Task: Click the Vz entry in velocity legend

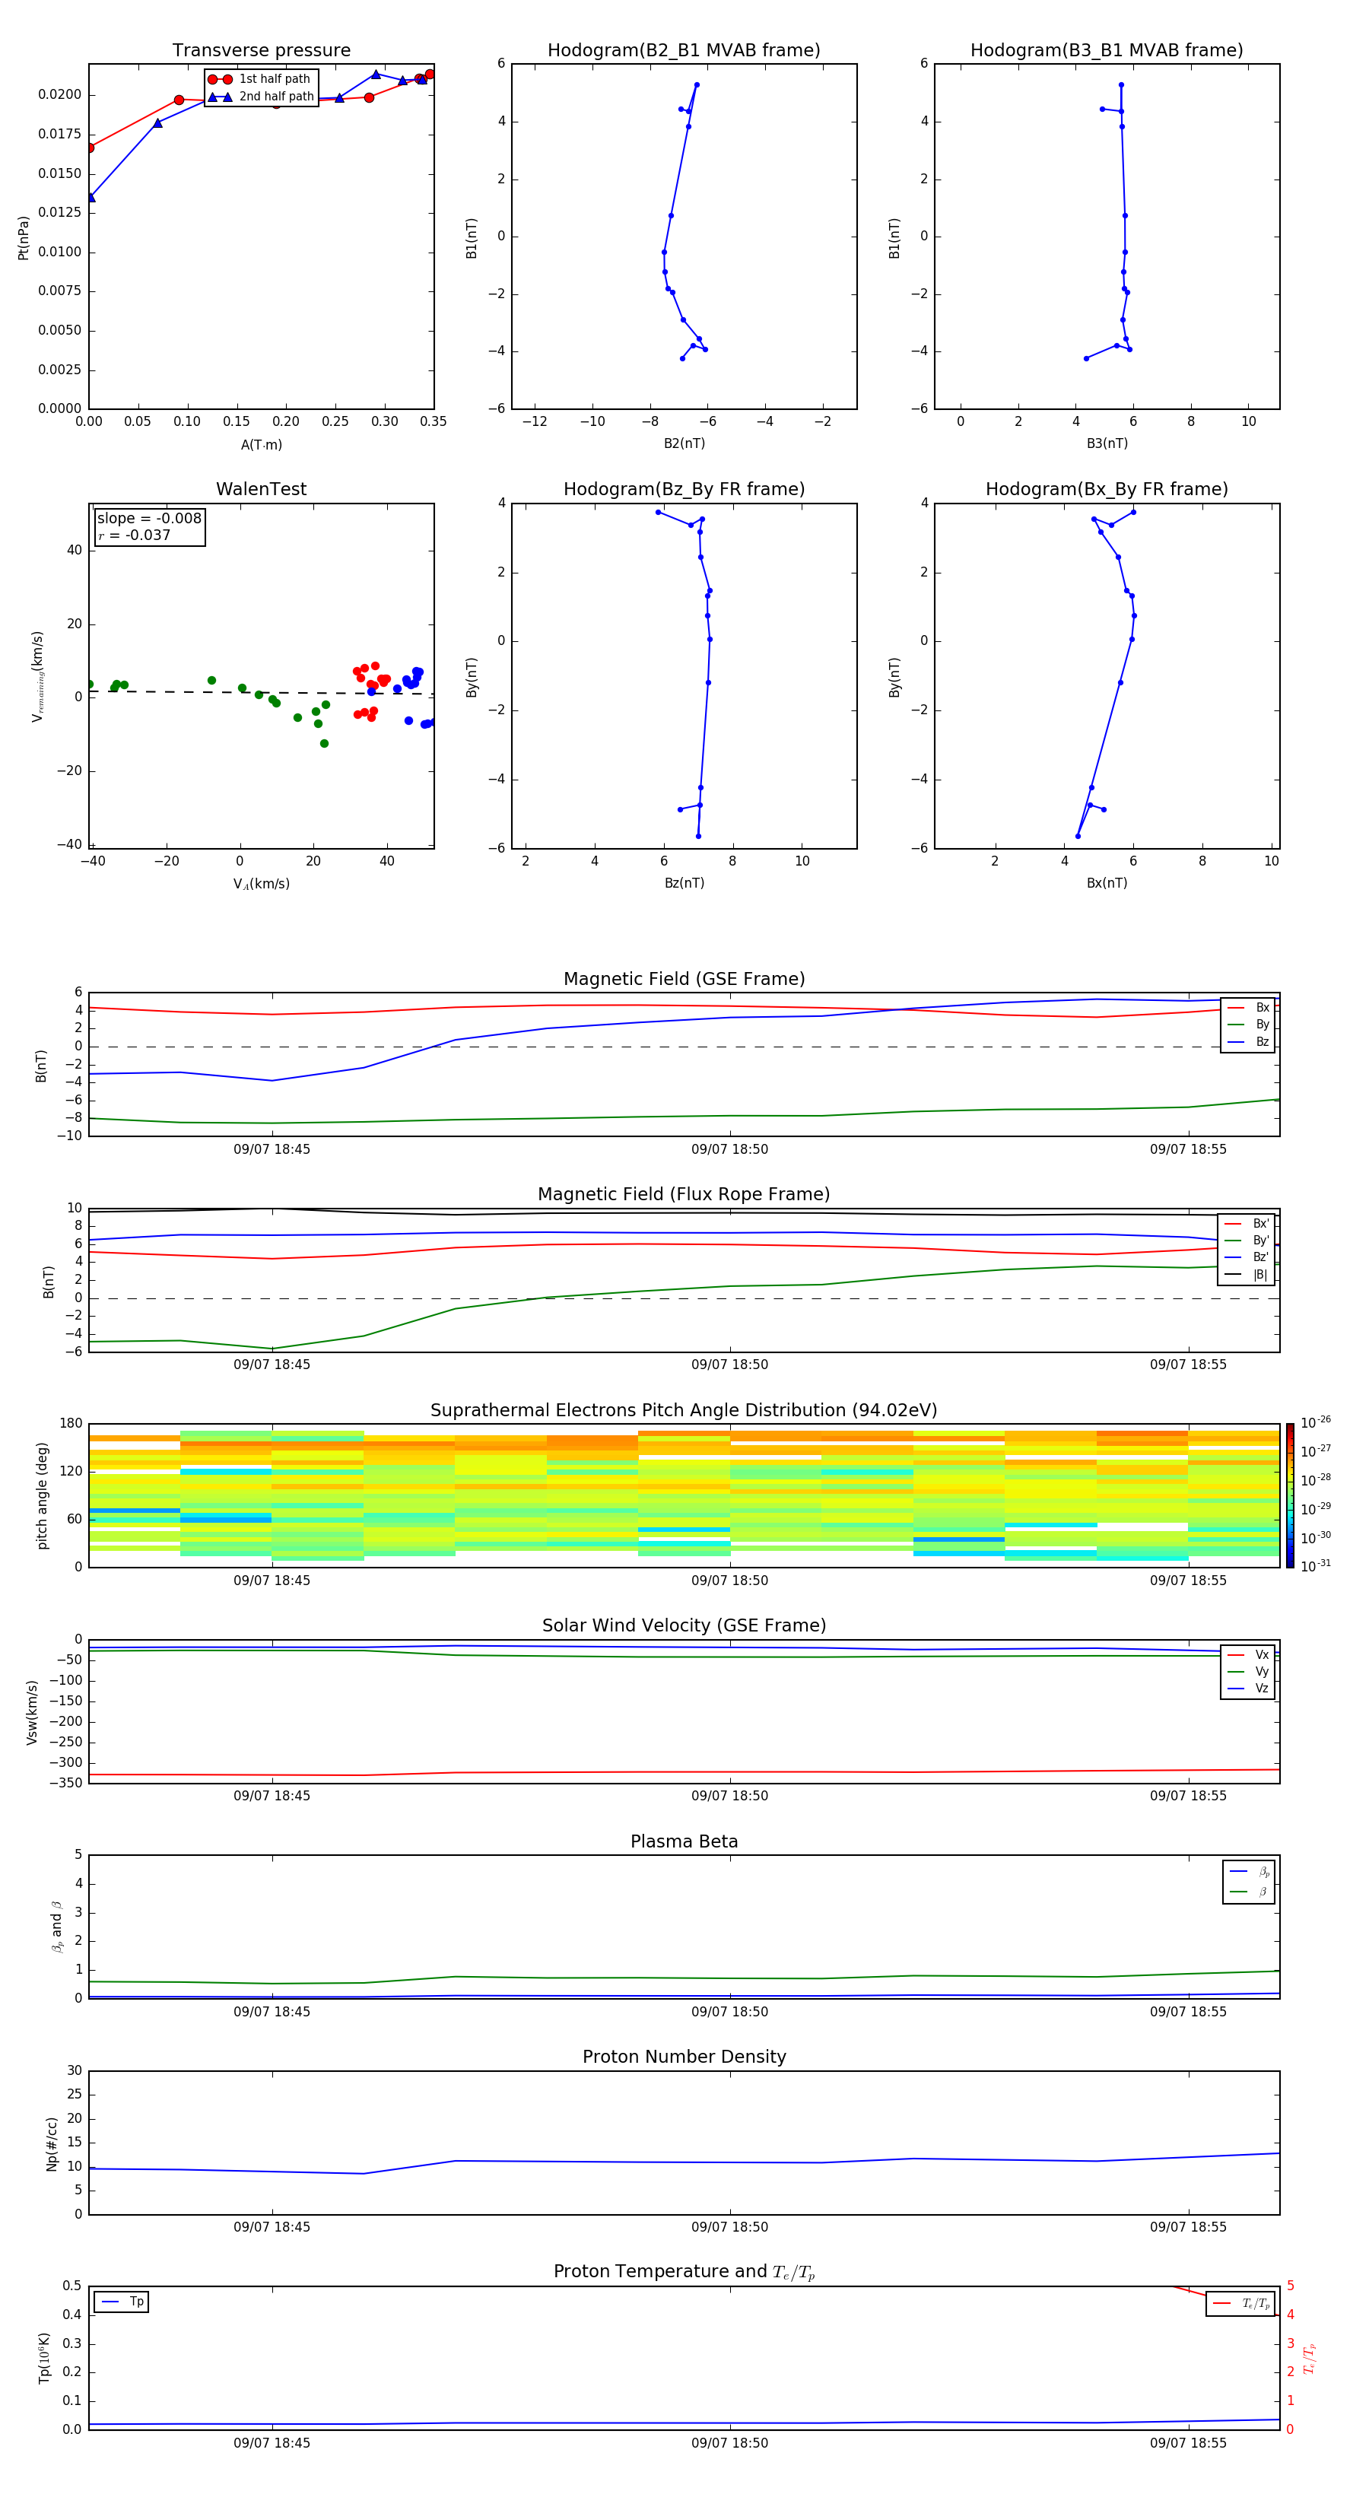Action: [x=1248, y=1688]
